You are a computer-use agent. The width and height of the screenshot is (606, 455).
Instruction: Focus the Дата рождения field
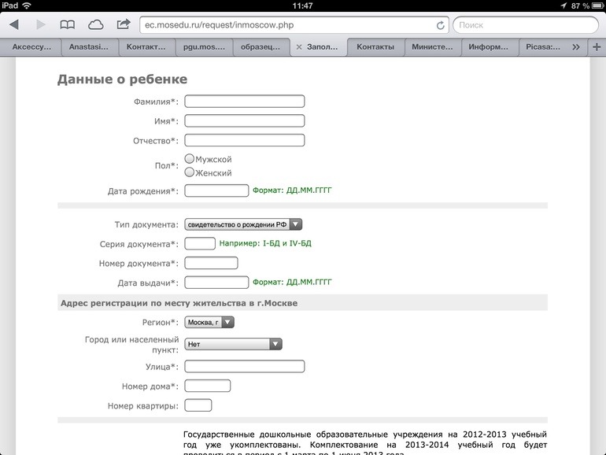216,191
